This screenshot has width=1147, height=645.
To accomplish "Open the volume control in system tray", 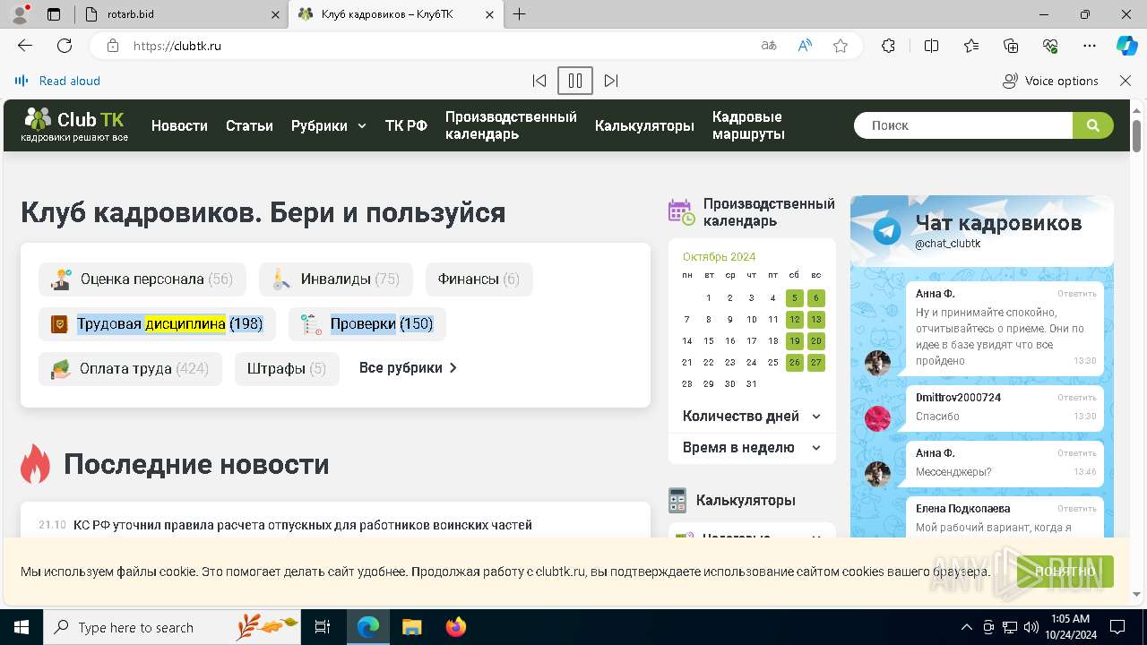I will [1031, 627].
